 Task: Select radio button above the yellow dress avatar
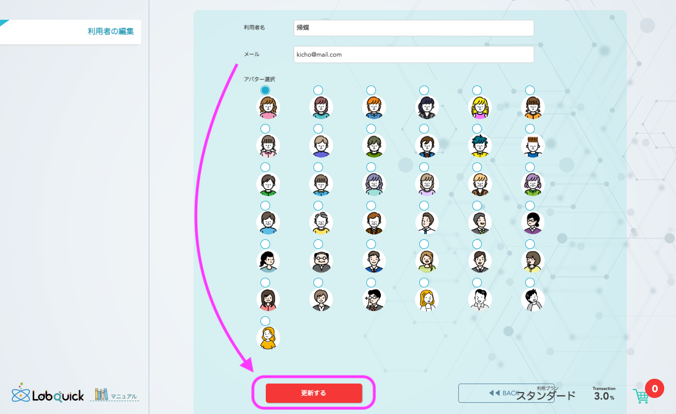click(265, 321)
